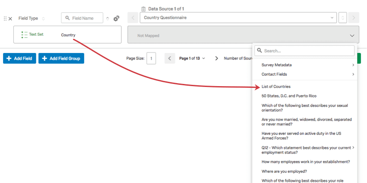Click the Add Field button
Image resolution: width=367 pixels, height=183 pixels.
pyautogui.click(x=19, y=59)
